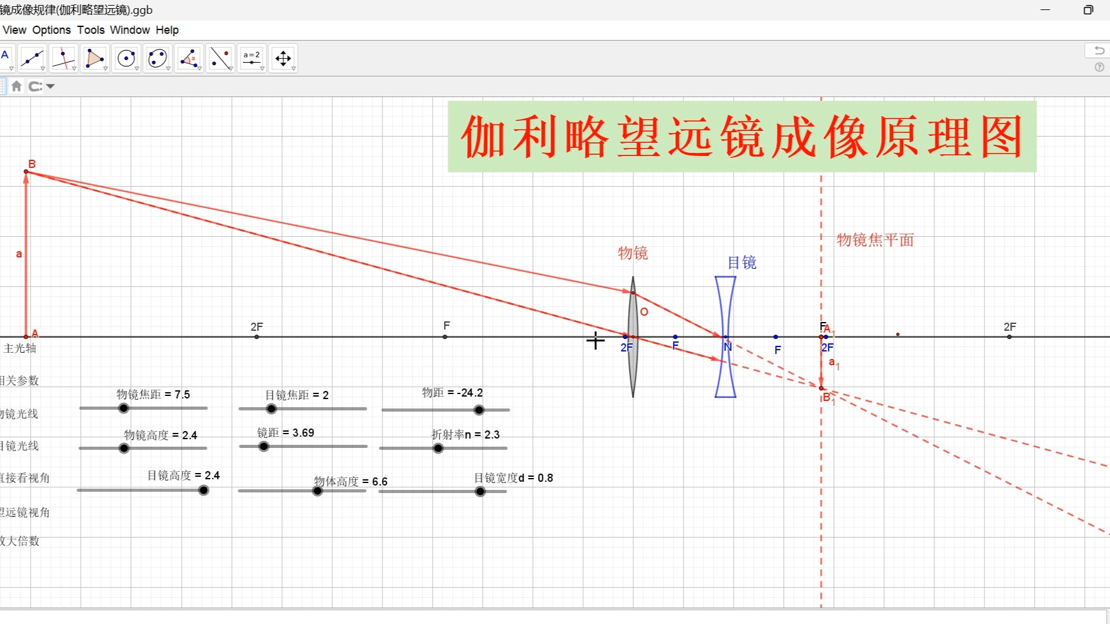1110x624 pixels.
Task: Click the left black 2F point on axis
Action: (257, 337)
